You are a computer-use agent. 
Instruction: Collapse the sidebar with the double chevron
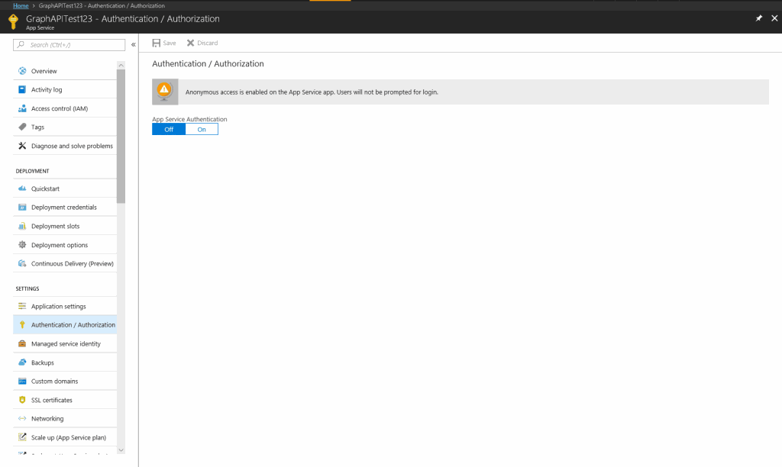click(x=133, y=45)
